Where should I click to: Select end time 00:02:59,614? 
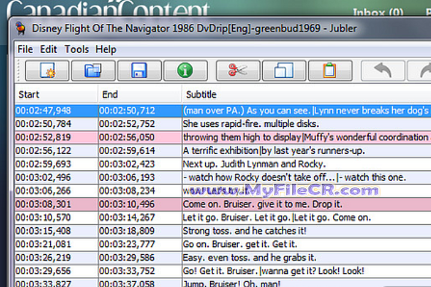127,151
